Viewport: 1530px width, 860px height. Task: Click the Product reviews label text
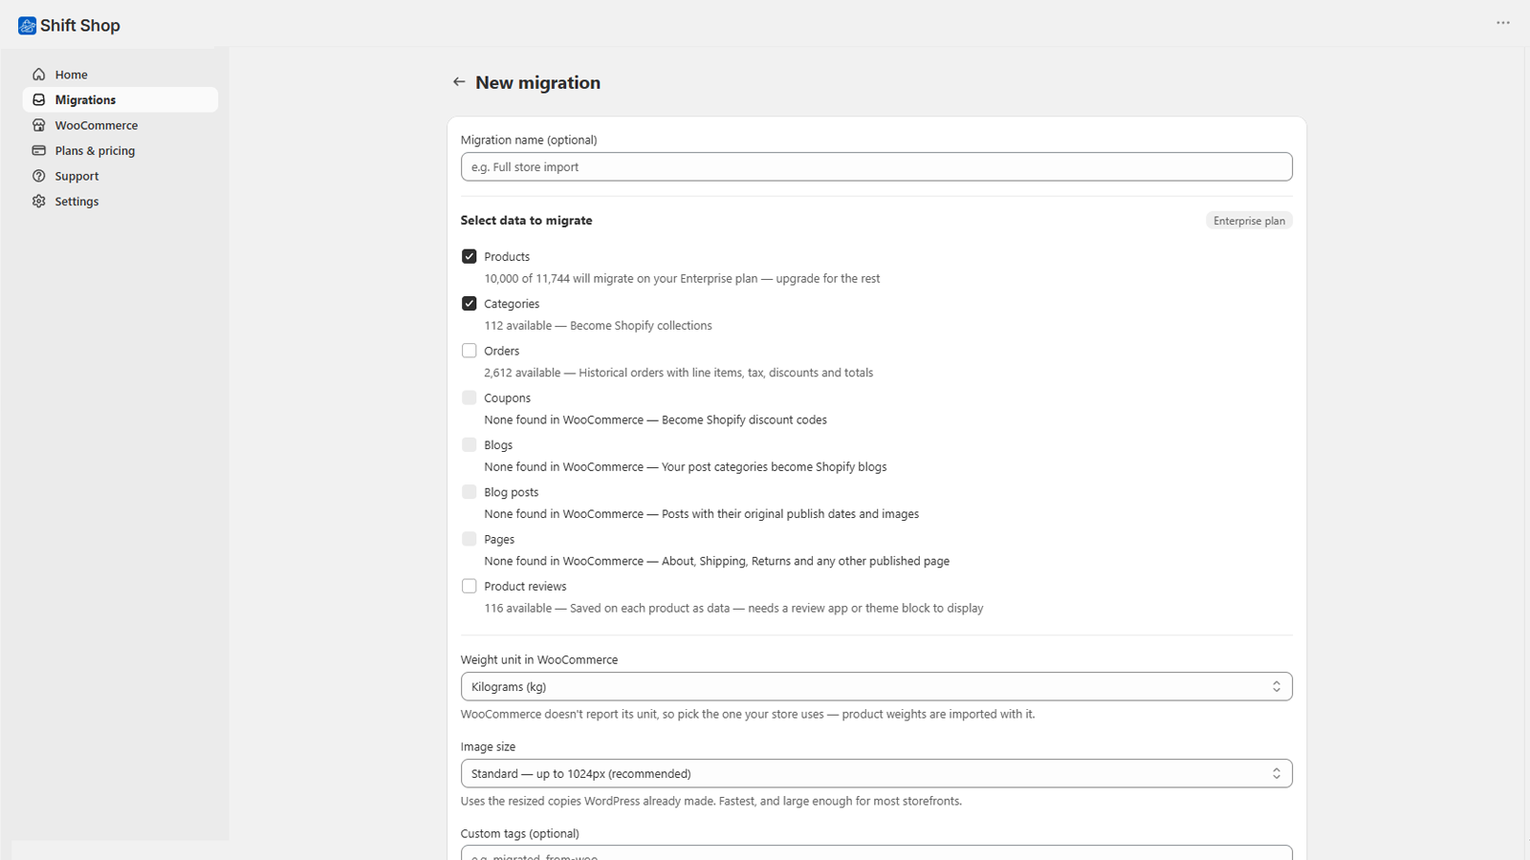tap(525, 587)
